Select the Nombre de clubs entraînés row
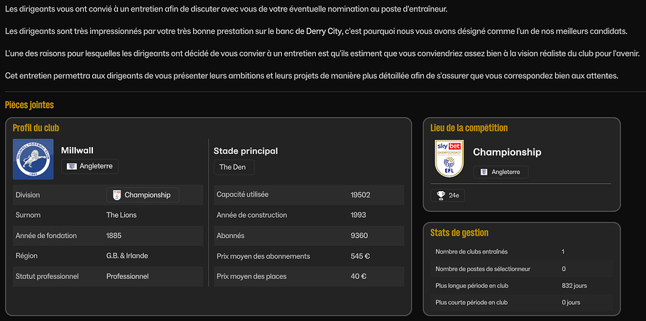The width and height of the screenshot is (646, 321). 521,251
